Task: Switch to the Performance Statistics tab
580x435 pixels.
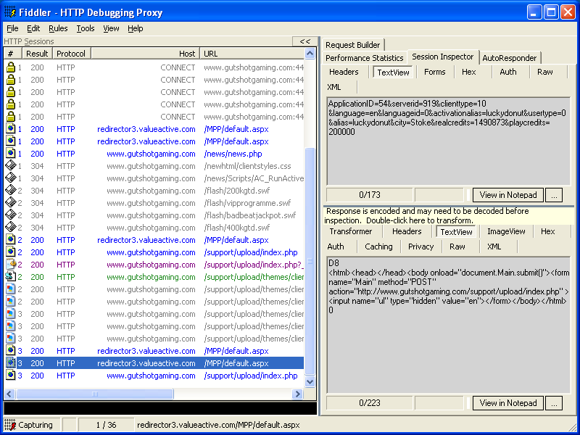Action: [x=365, y=58]
